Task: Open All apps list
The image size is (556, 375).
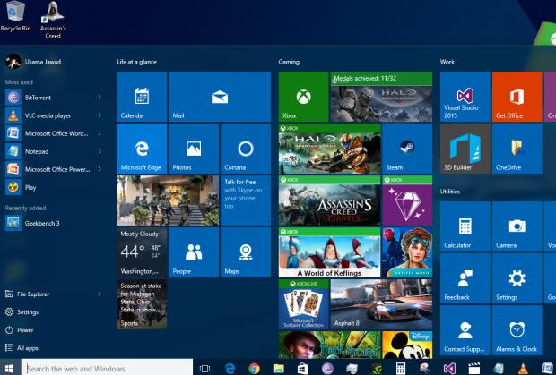Action: [x=27, y=347]
